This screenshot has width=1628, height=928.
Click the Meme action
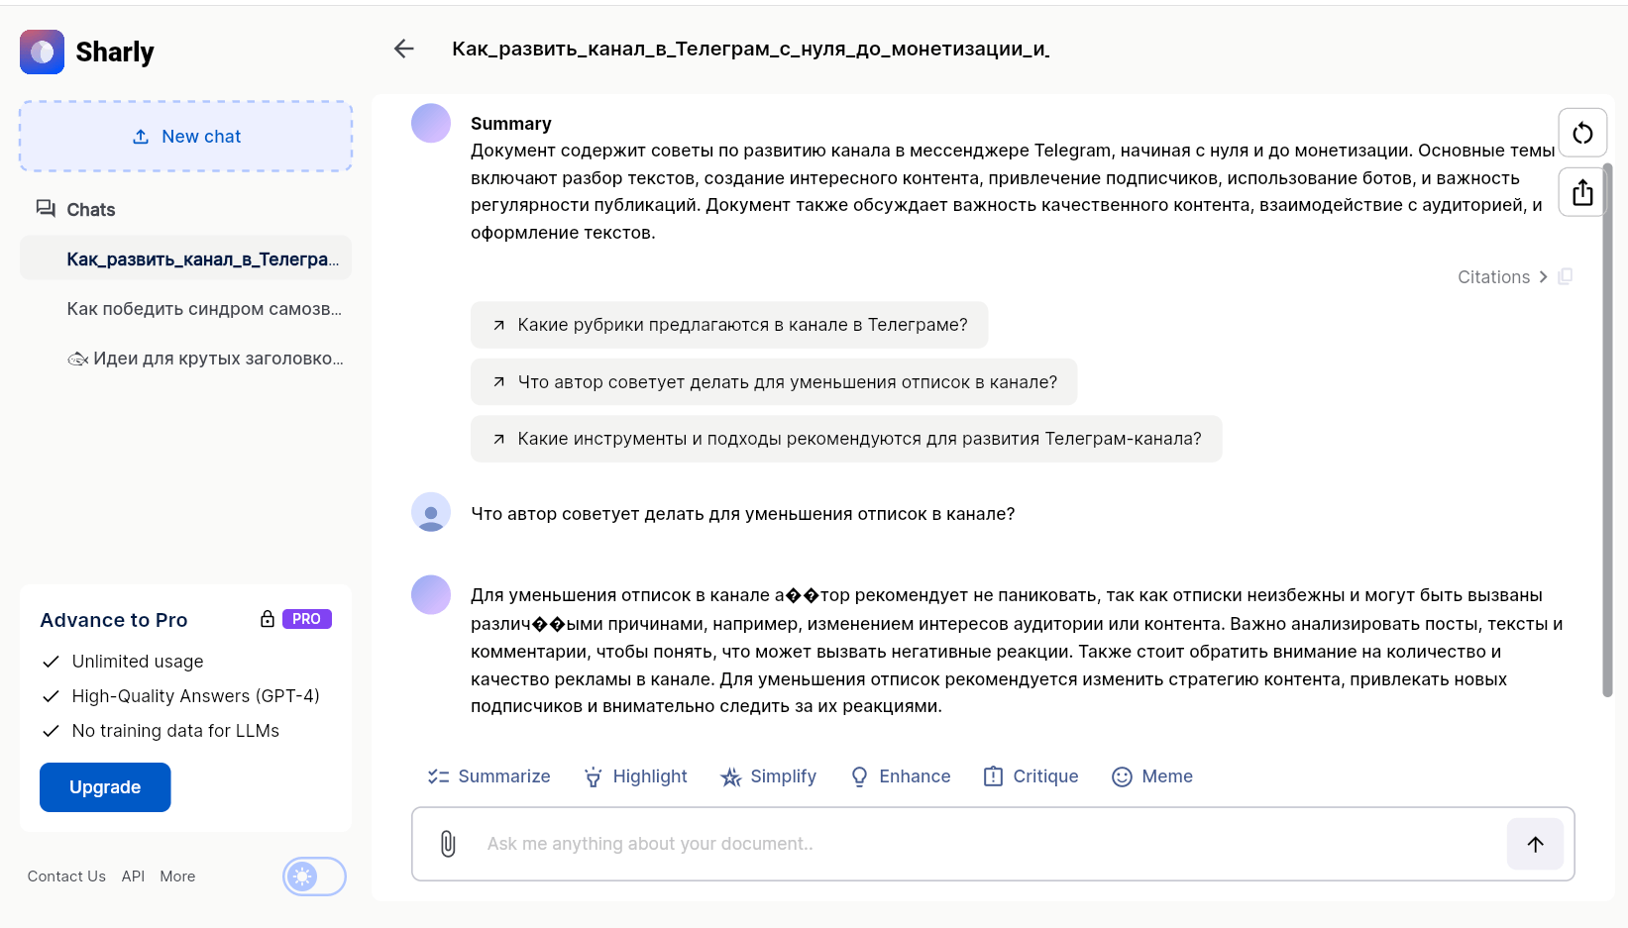tap(1152, 776)
